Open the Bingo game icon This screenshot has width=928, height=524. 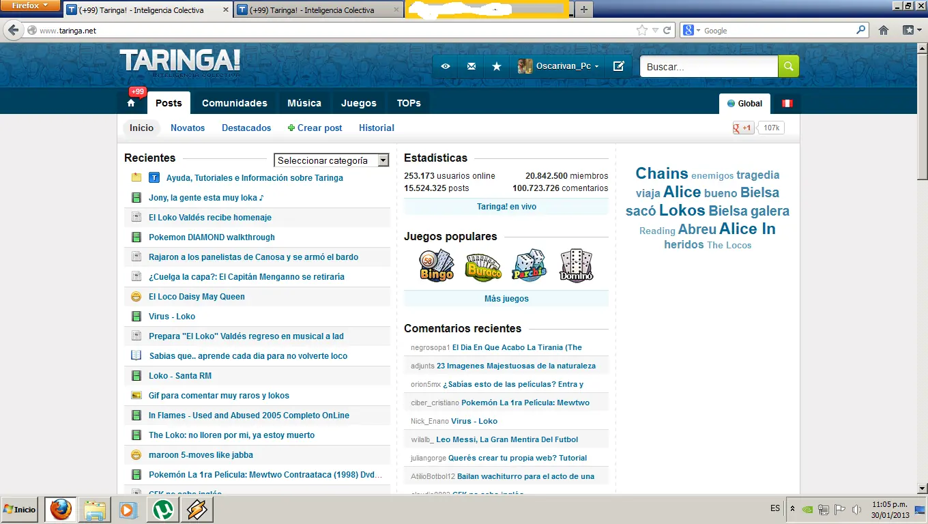click(436, 265)
